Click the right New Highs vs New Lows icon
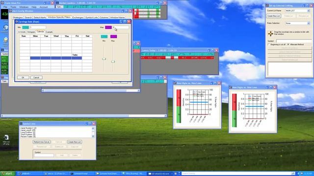The height and width of the screenshot is (176, 314). click(x=231, y=88)
